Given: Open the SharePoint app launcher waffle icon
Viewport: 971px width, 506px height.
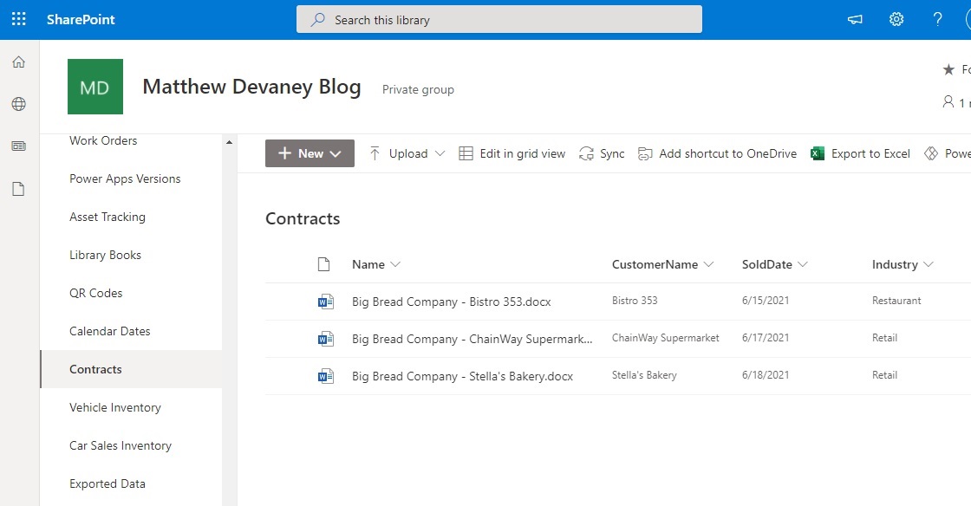Looking at the screenshot, I should click(x=18, y=18).
